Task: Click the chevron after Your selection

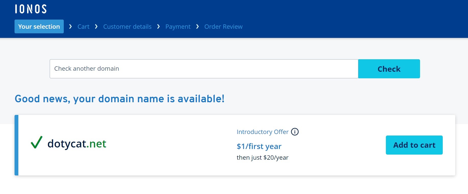Action: pyautogui.click(x=70, y=26)
